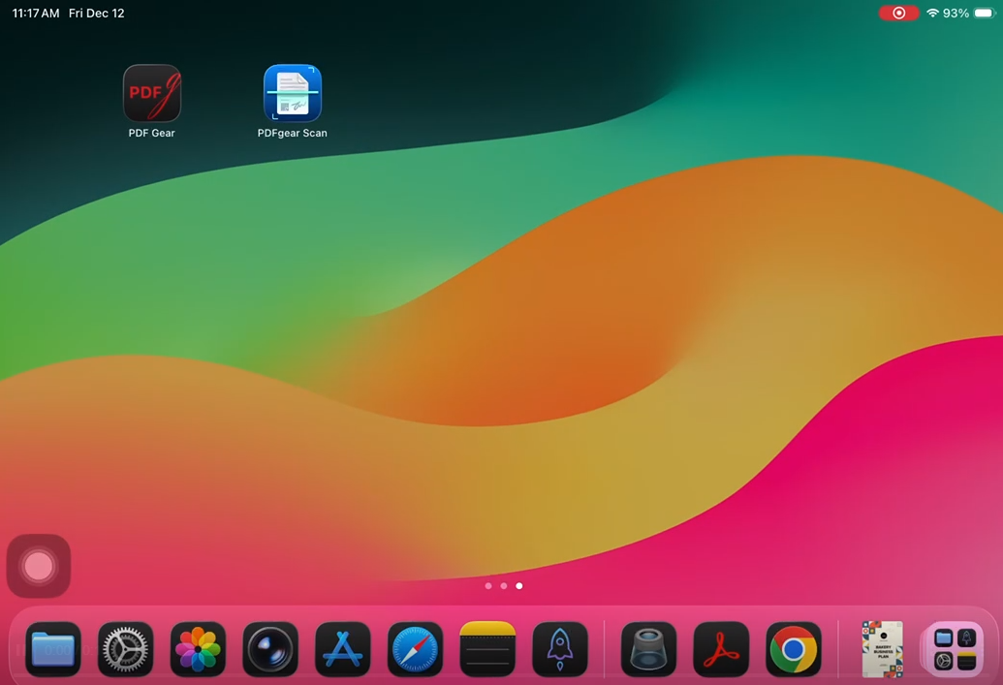
Task: Open the App Library folder in the dock
Action: pos(955,649)
